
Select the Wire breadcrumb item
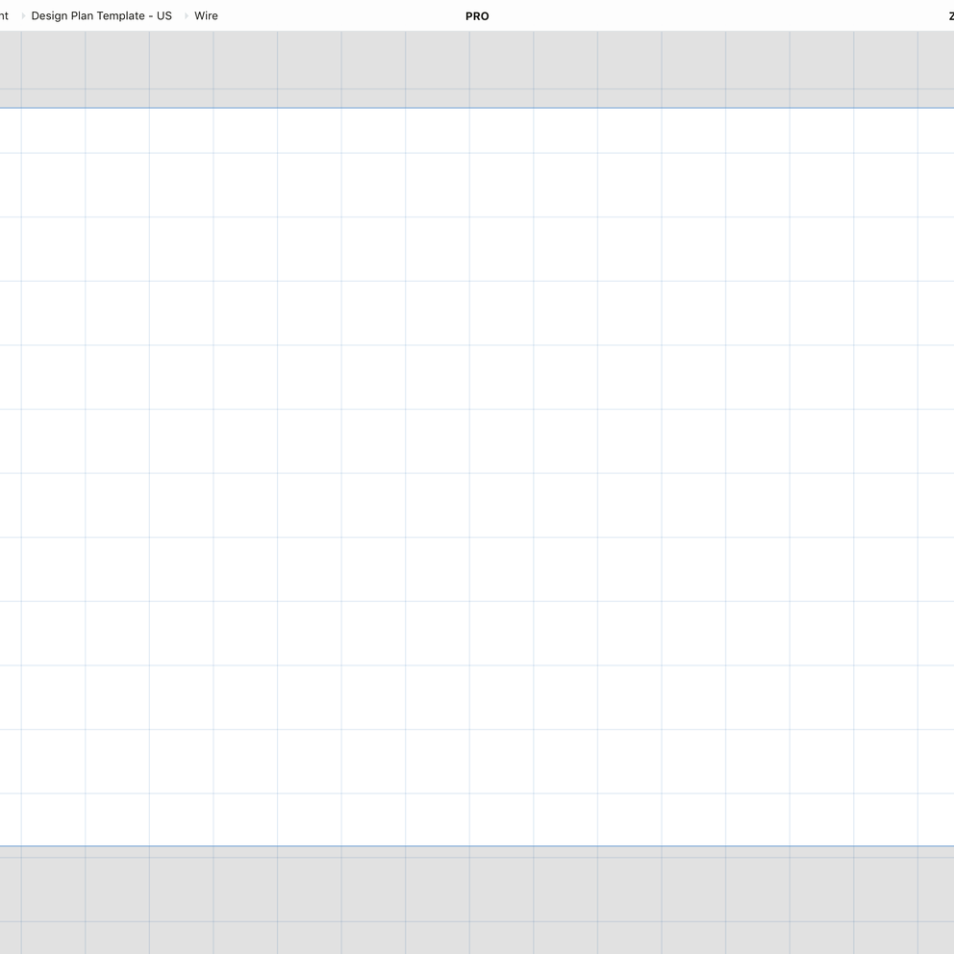click(x=206, y=15)
